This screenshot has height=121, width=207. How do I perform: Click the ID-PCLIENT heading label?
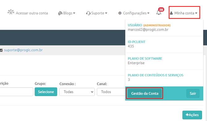point(137,42)
